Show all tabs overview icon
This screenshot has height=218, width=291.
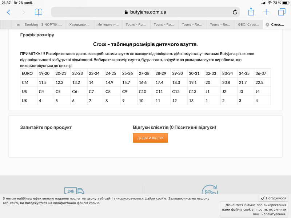pyautogui.click(x=282, y=12)
